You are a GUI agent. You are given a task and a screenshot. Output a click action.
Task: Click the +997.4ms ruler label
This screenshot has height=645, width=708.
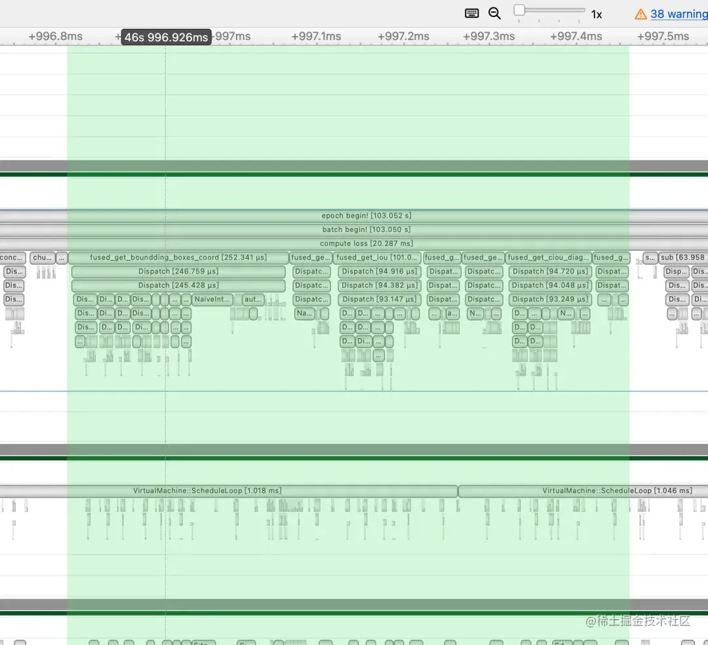pyautogui.click(x=576, y=37)
